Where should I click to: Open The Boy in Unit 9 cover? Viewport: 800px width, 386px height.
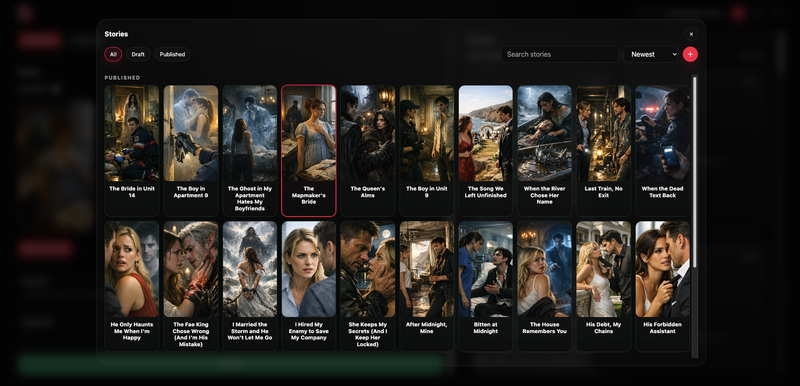tap(427, 133)
